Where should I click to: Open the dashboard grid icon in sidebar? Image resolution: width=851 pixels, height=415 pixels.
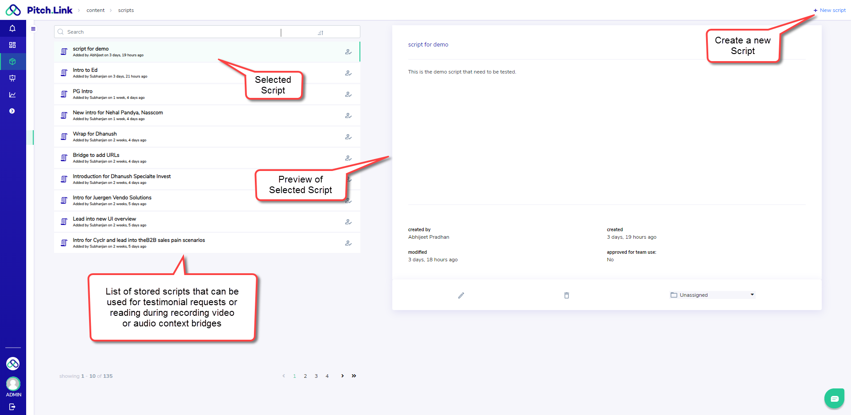12,45
